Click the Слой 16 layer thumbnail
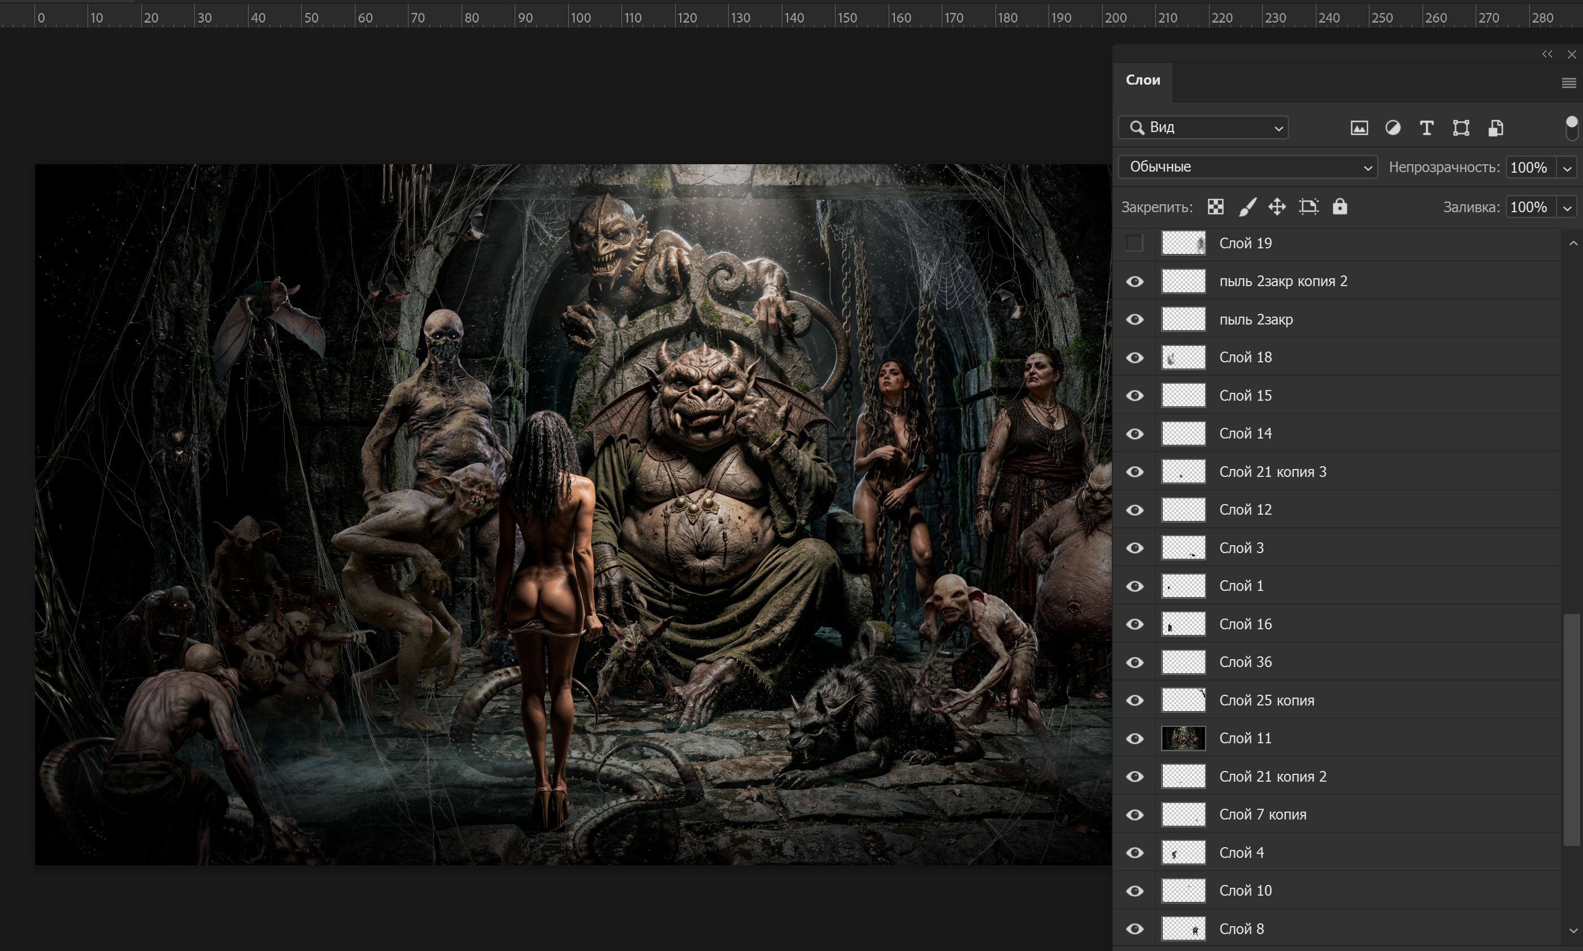The width and height of the screenshot is (1583, 951). pos(1184,624)
